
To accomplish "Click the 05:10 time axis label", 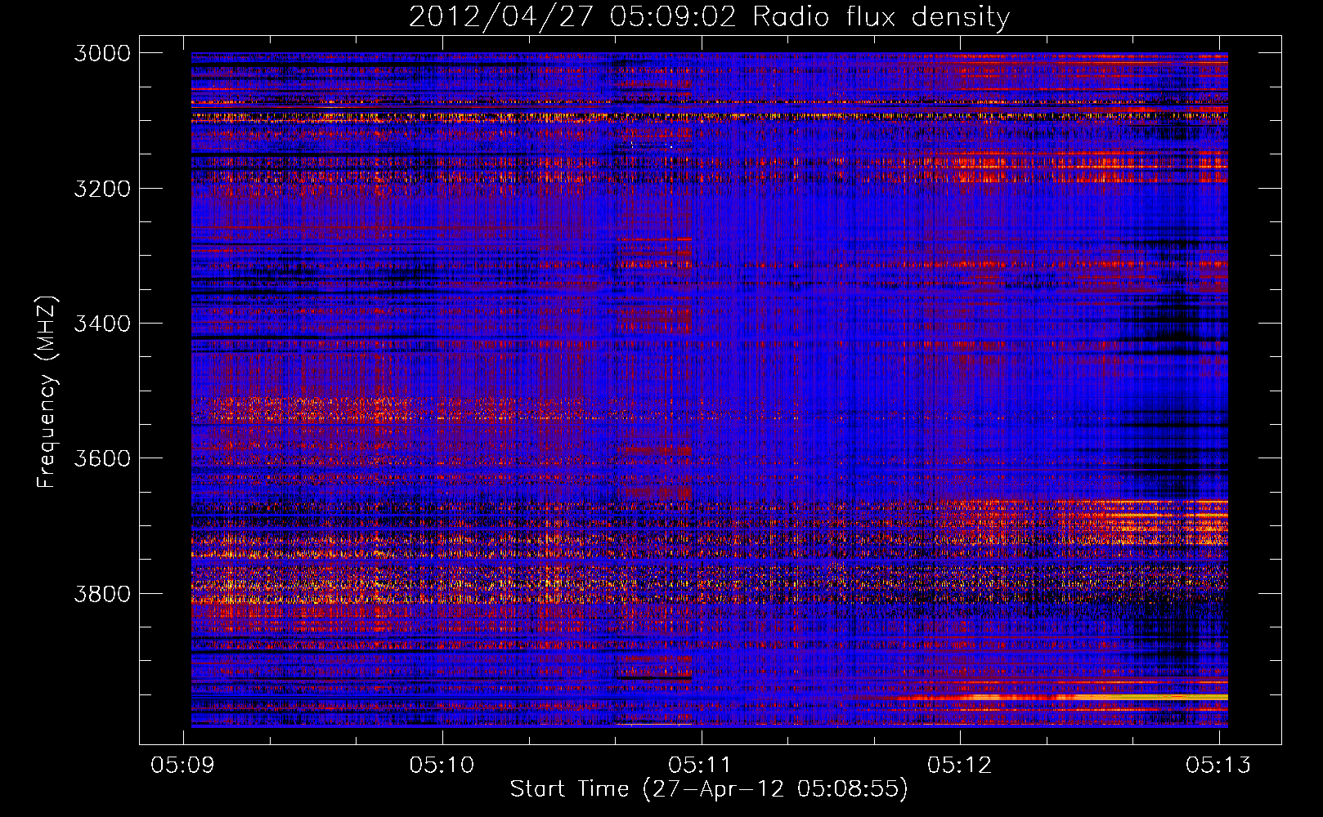I will [x=442, y=765].
